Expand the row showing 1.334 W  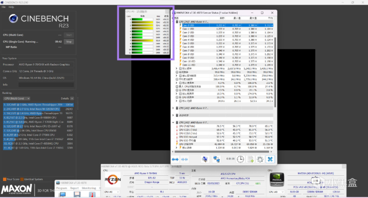[177, 148]
